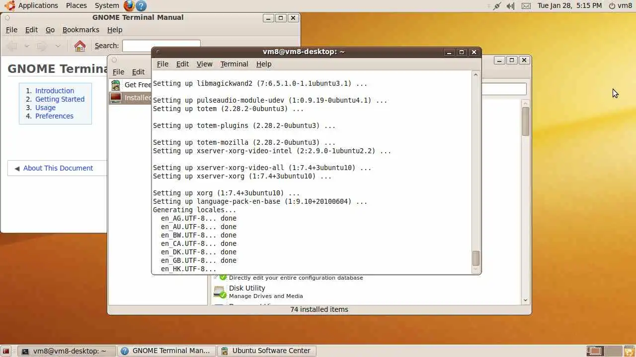The image size is (636, 357).
Task: Open the terminal File menu
Action: (162, 64)
